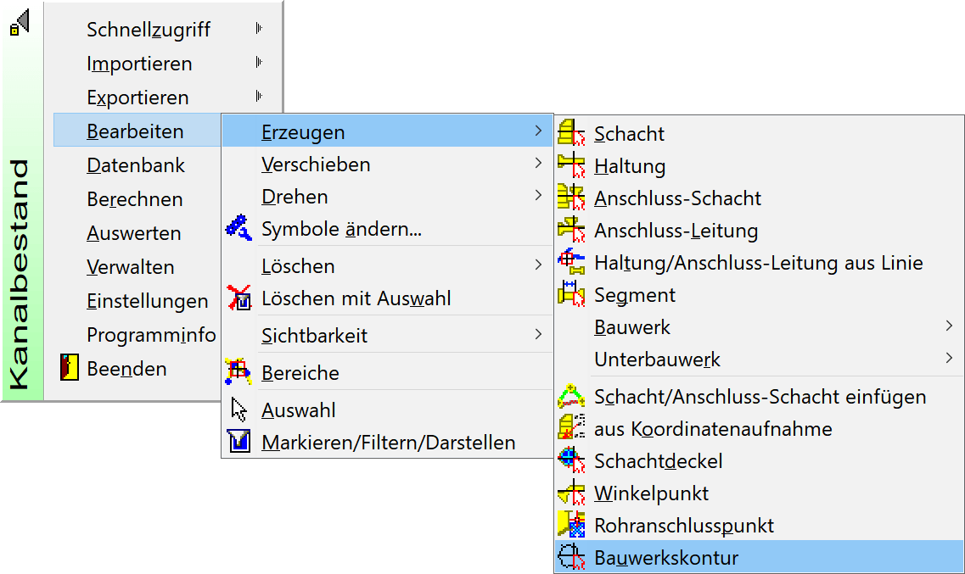The image size is (965, 574).
Task: Open the Sichtbarkeit submenu arrow
Action: [538, 335]
